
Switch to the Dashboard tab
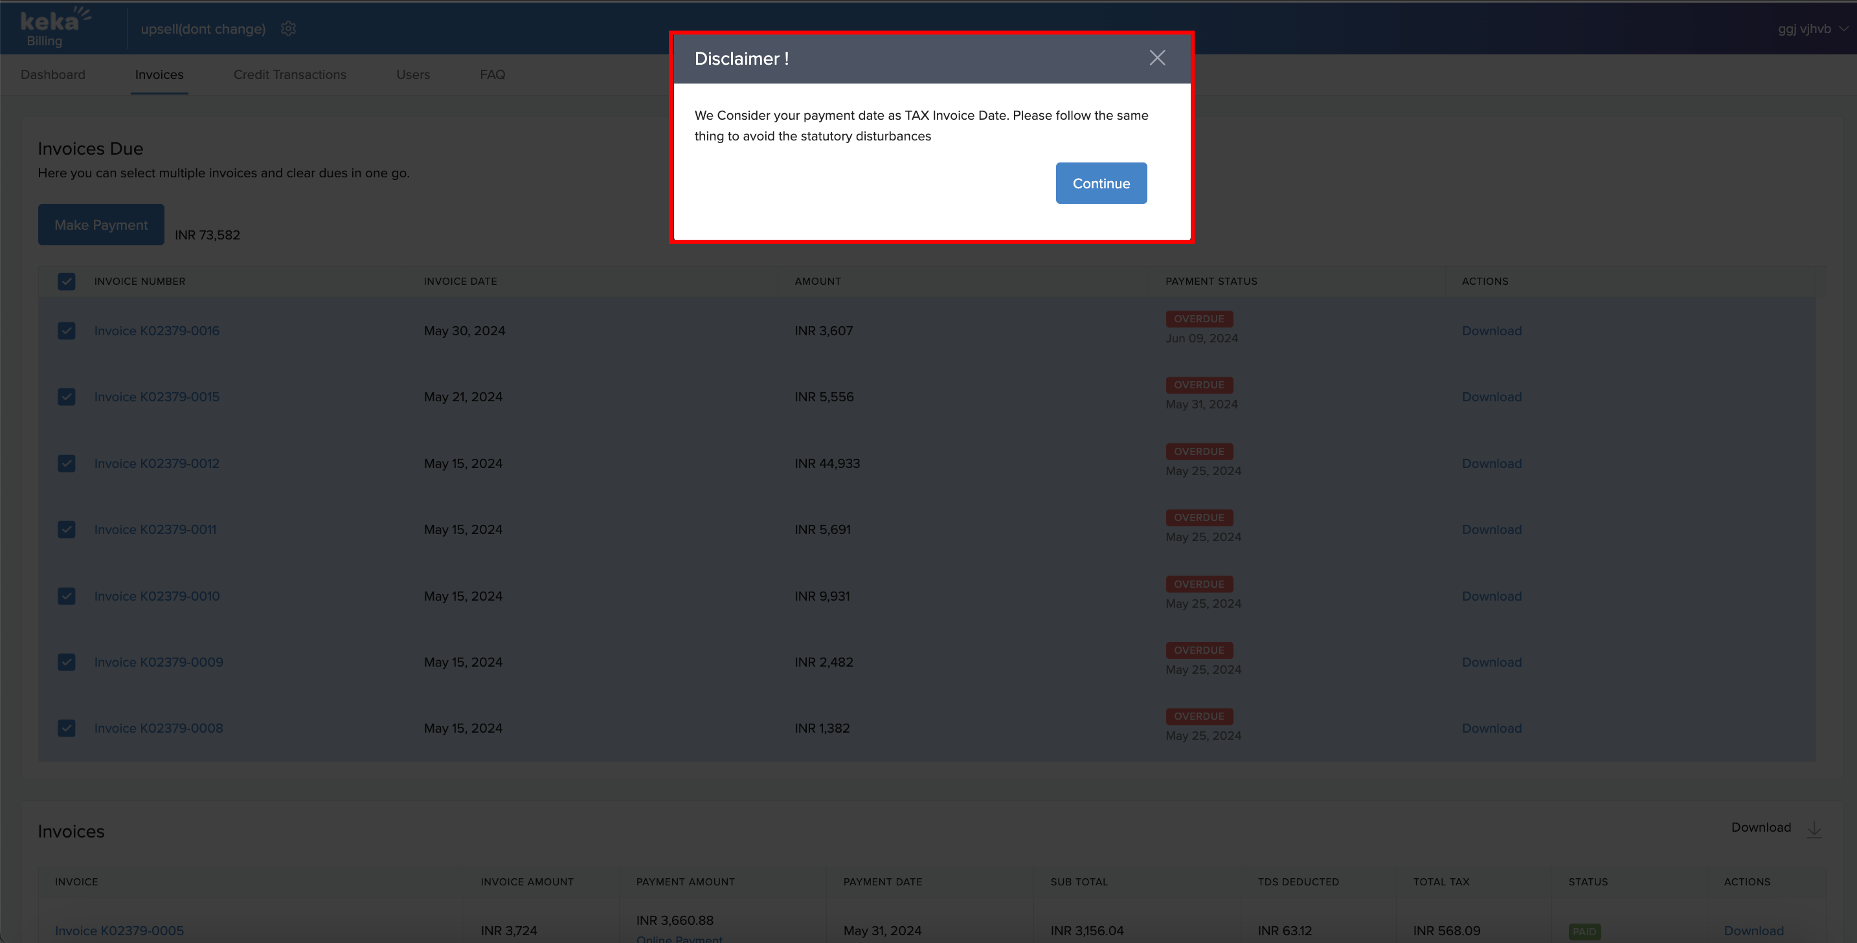click(x=52, y=75)
